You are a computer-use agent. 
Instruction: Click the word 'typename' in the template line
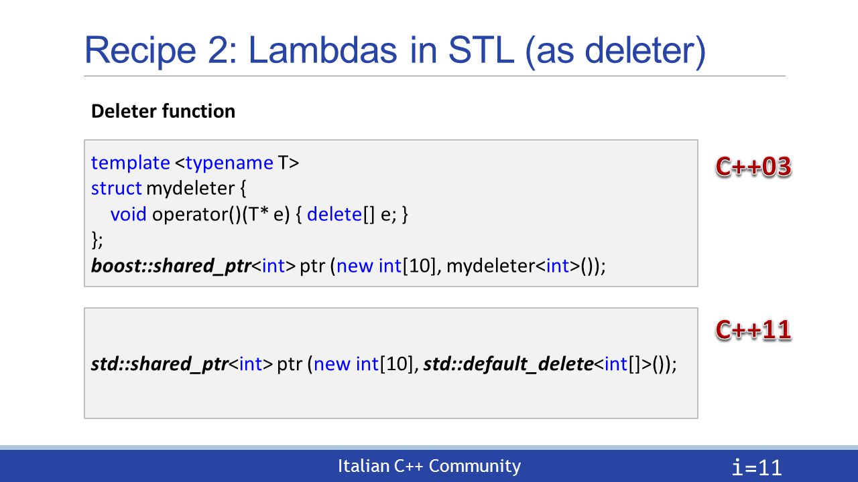coord(230,163)
